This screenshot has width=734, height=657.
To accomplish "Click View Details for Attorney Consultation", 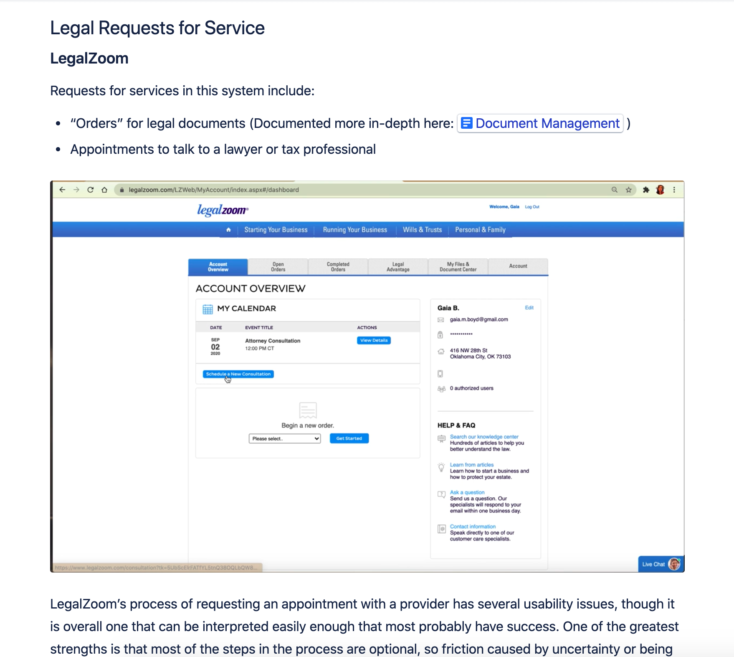I will 374,340.
